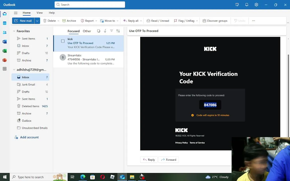The width and height of the screenshot is (290, 181).
Task: Archive the selected message from toolbar
Action: pos(69,21)
